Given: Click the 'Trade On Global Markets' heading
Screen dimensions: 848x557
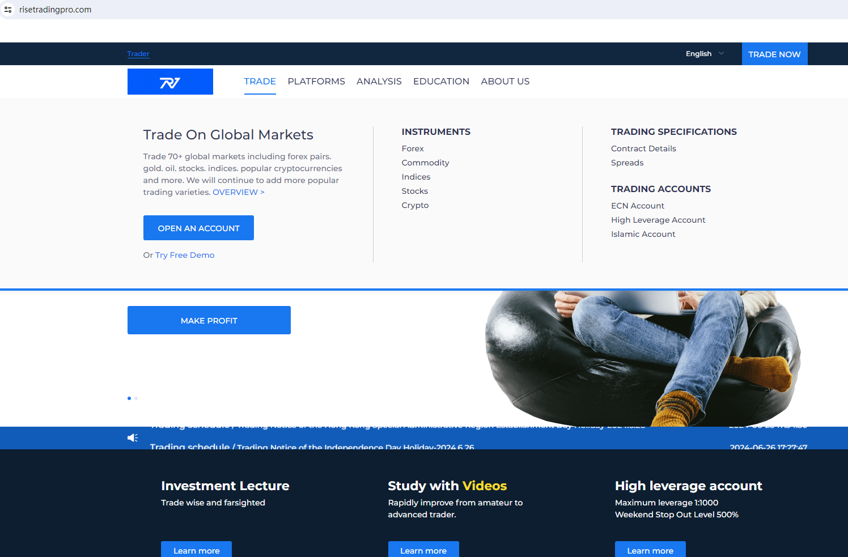Looking at the screenshot, I should 228,135.
